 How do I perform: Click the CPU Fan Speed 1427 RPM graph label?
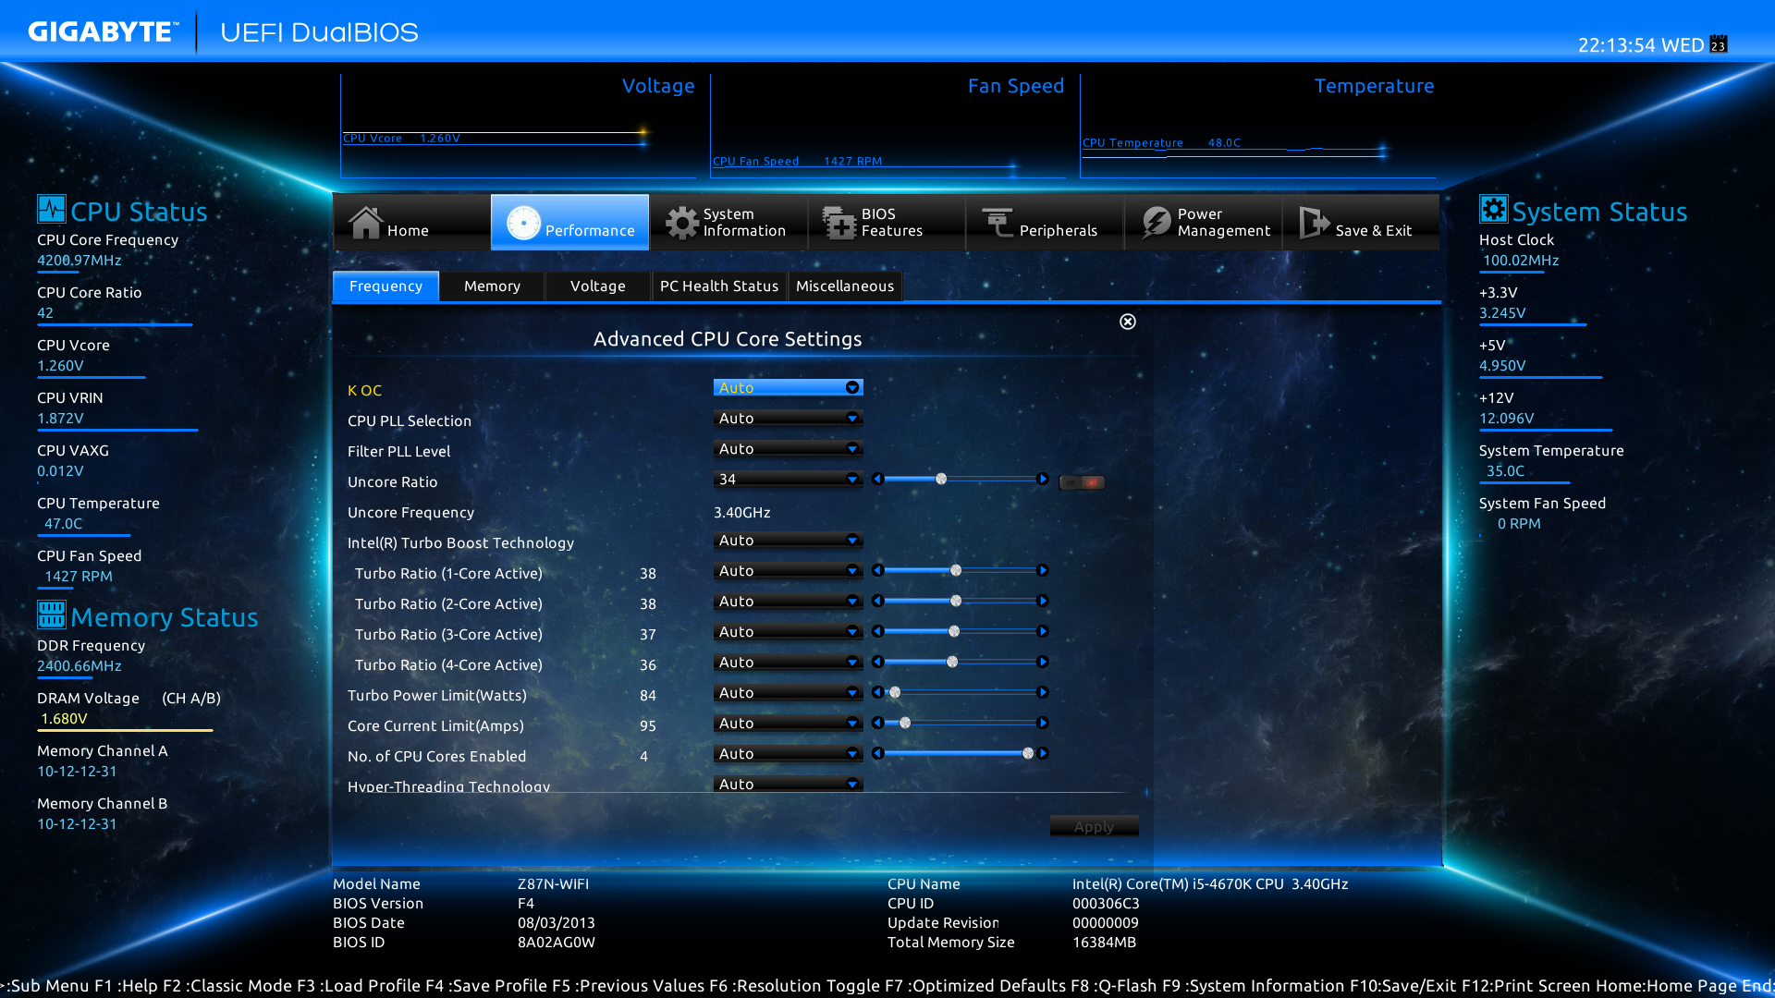(x=797, y=161)
